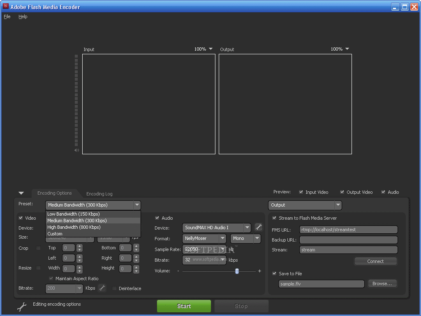Click the audio Volume slider handle
Screen dimensions: 421x316
tap(237, 271)
